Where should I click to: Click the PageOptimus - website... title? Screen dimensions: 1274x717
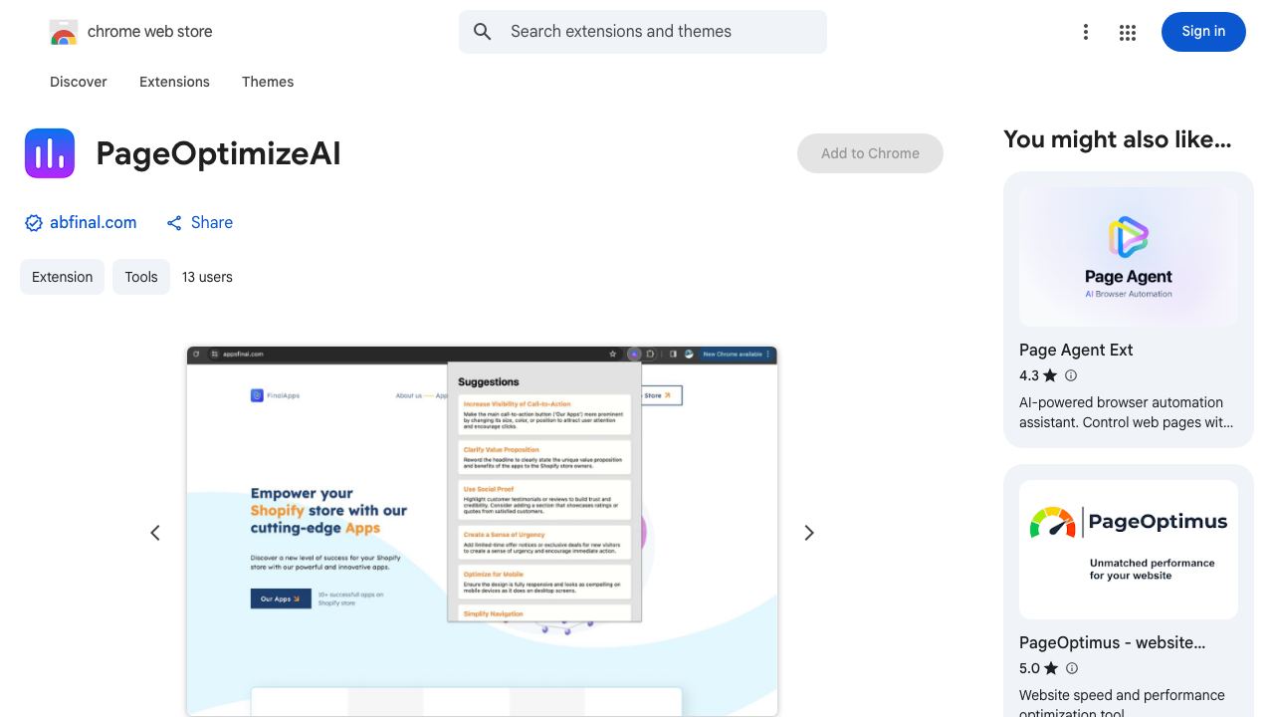point(1113,642)
